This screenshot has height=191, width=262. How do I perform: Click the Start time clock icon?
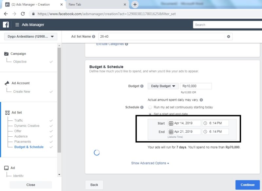(x=205, y=123)
